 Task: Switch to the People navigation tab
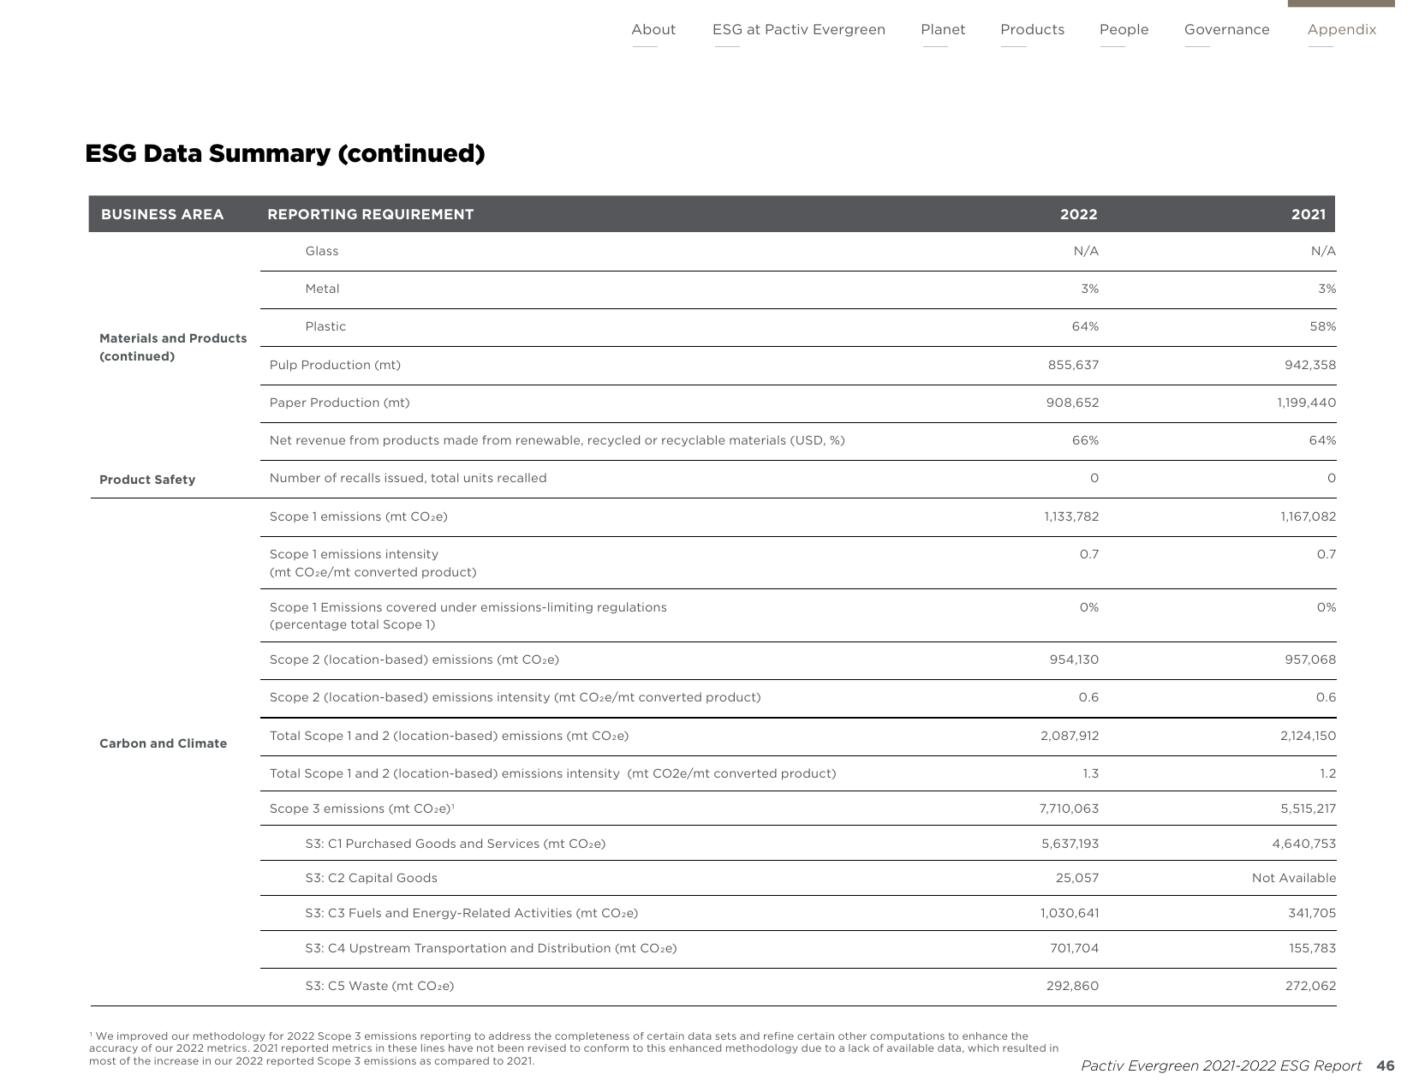(1124, 30)
